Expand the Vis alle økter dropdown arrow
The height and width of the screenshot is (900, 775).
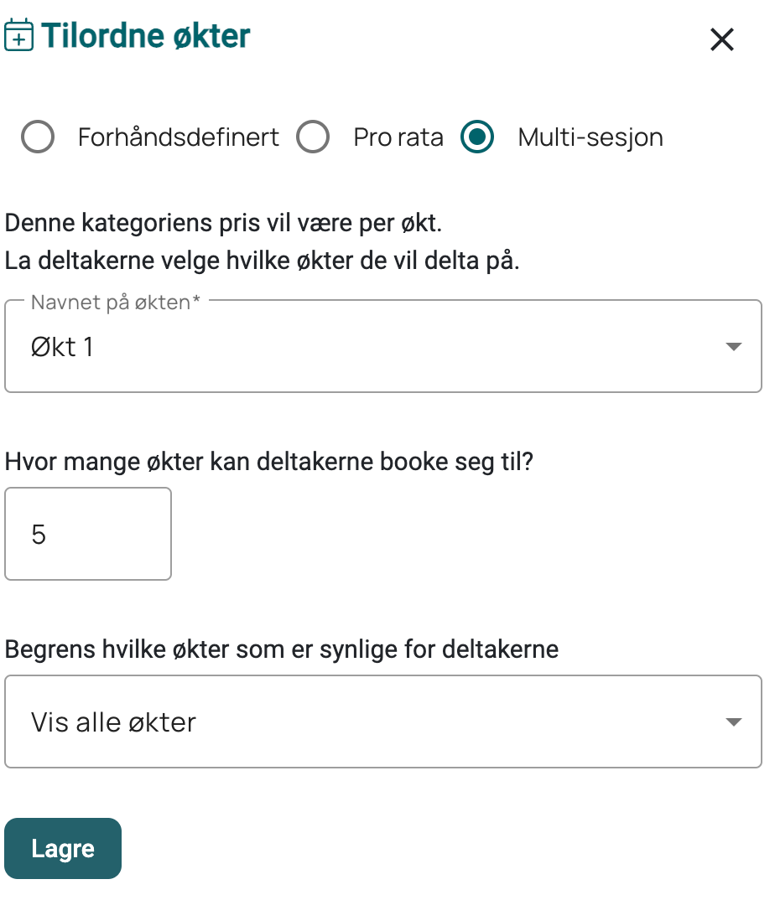(x=734, y=722)
